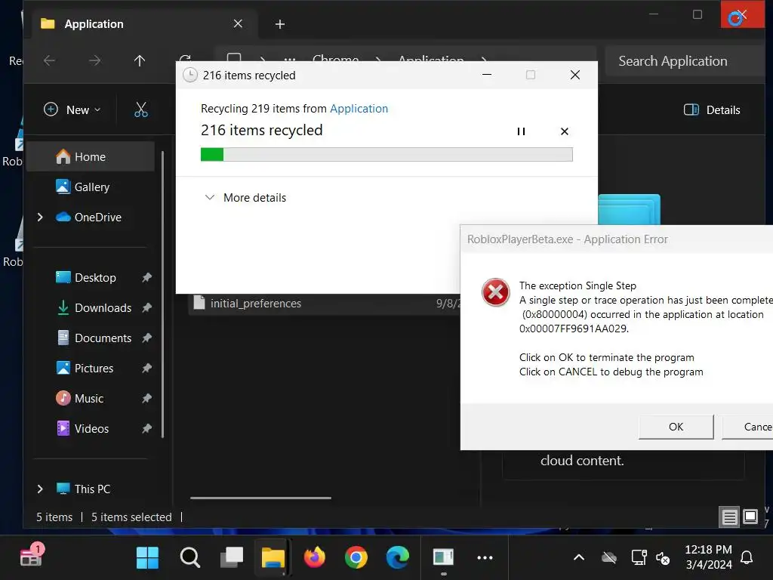Select Home in the navigation pane
The image size is (773, 580).
[x=91, y=157]
